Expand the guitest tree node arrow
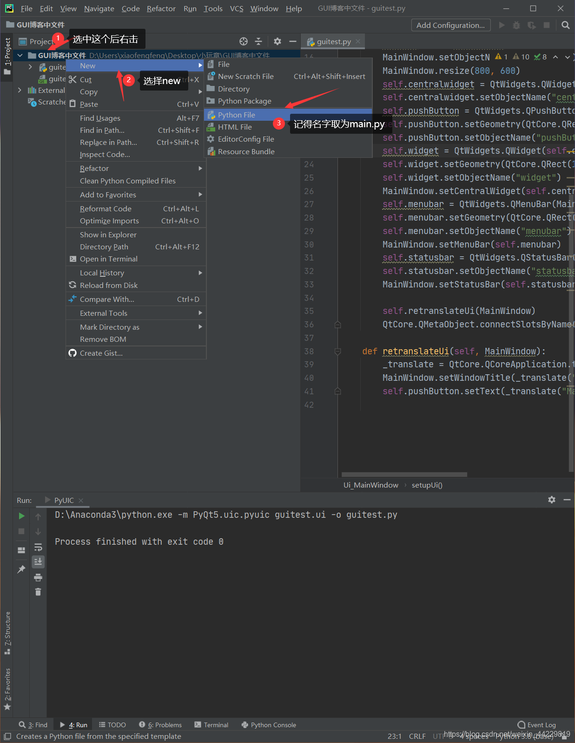The height and width of the screenshot is (743, 575). click(30, 67)
